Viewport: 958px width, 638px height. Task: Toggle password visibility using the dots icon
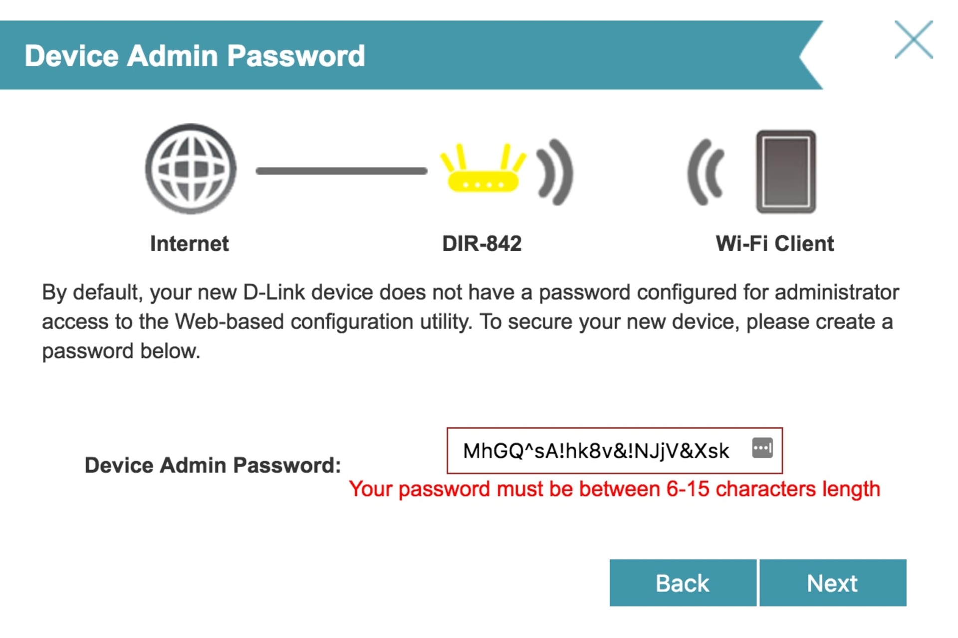(x=763, y=449)
